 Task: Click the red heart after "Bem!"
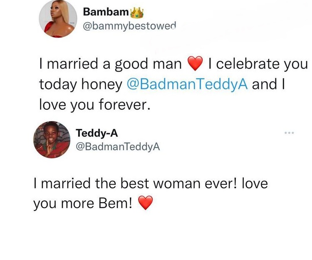145,203
